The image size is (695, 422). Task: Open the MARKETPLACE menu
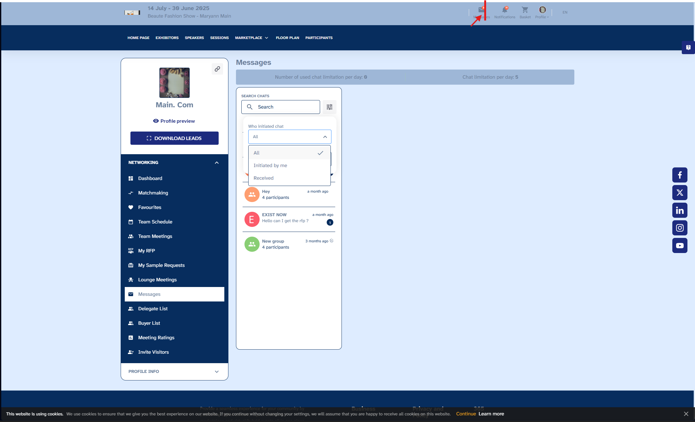[x=251, y=38]
